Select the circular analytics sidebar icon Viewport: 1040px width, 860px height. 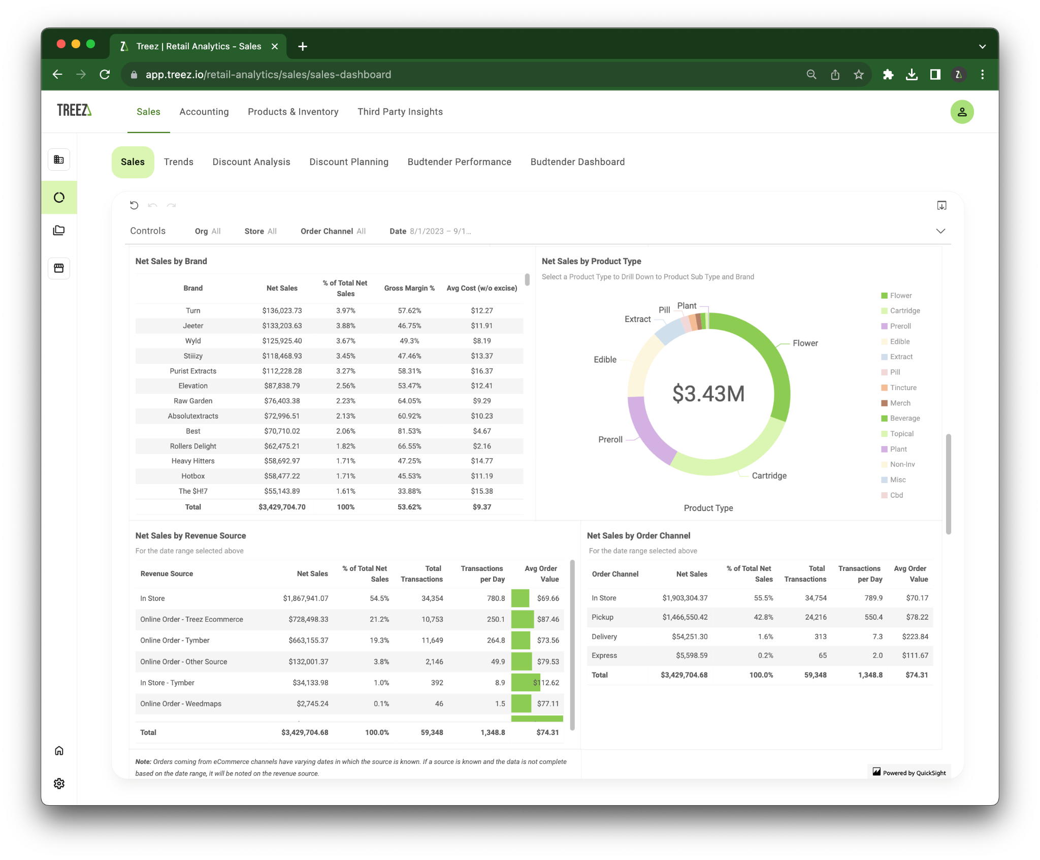(59, 197)
